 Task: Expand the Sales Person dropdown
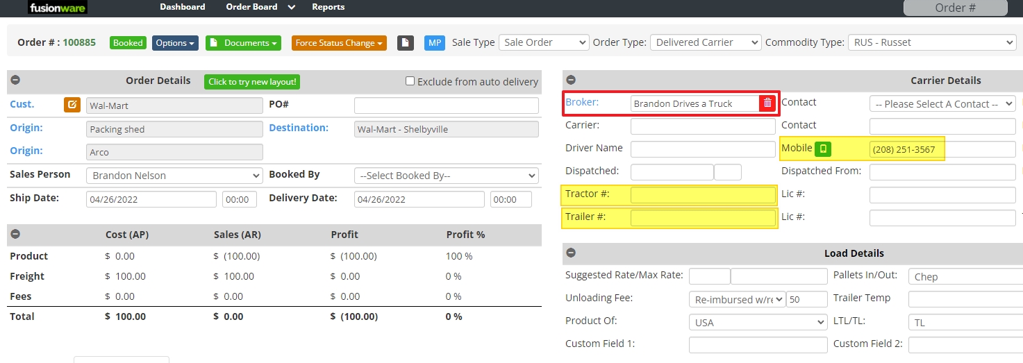pos(174,176)
